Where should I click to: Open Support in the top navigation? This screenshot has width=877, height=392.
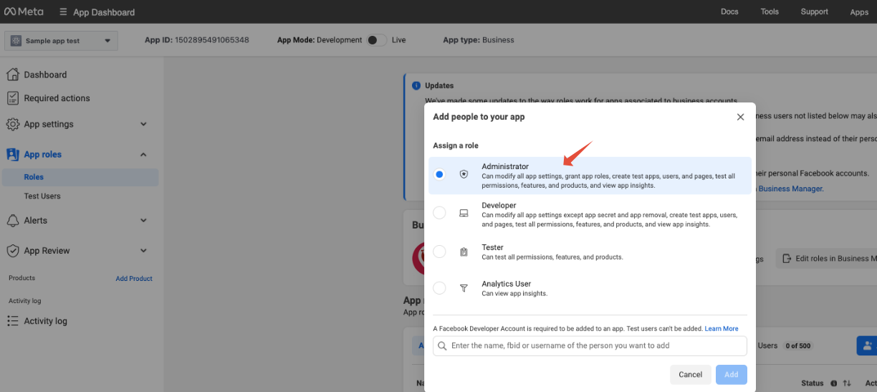(x=814, y=11)
